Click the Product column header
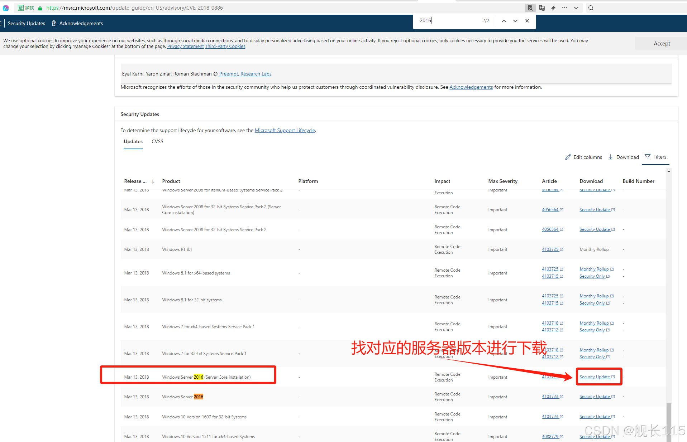This screenshot has height=442, width=687. [x=171, y=181]
